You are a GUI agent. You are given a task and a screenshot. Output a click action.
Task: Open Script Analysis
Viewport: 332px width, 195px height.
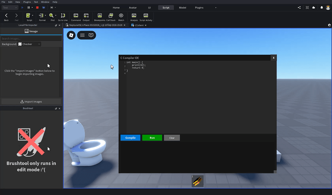coord(134,17)
